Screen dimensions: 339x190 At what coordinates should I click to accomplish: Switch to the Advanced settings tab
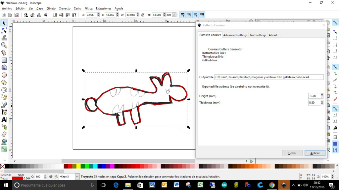tap(235, 35)
